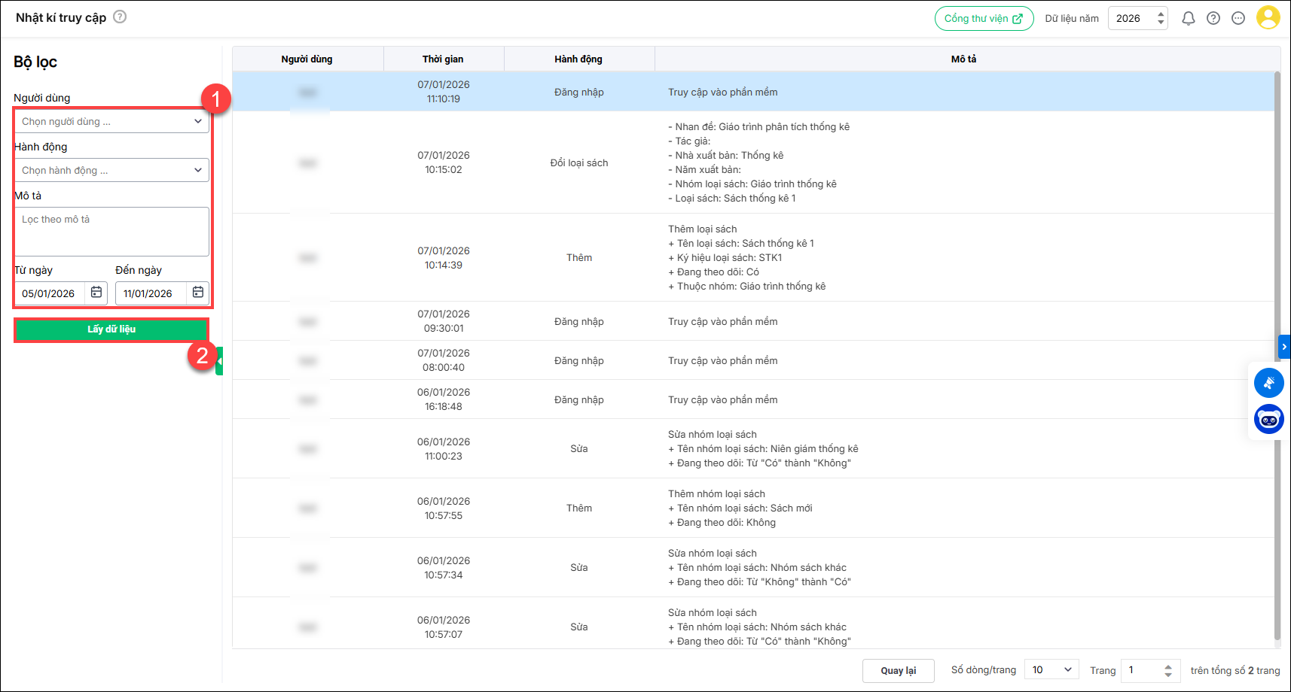This screenshot has width=1291, height=692.
Task: Expand the right side panel blue arrow
Action: tap(1284, 347)
